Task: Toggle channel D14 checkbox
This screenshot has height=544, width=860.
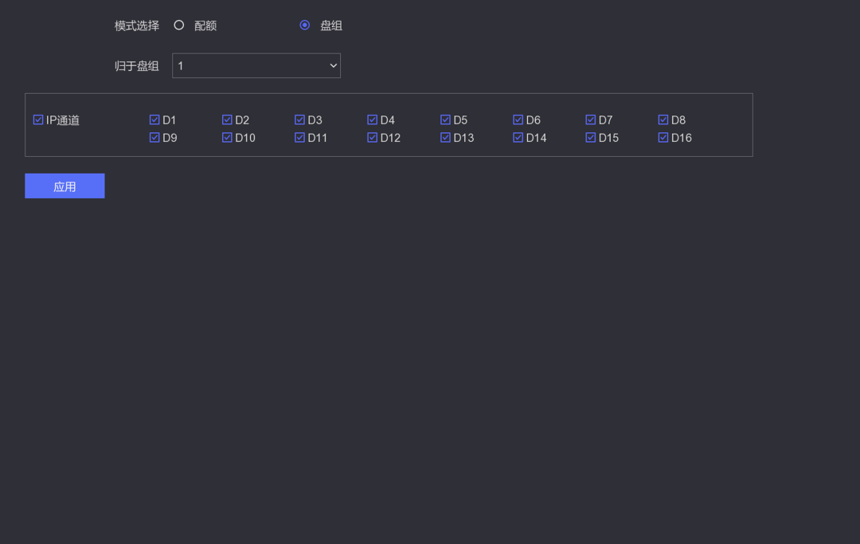Action: point(518,138)
